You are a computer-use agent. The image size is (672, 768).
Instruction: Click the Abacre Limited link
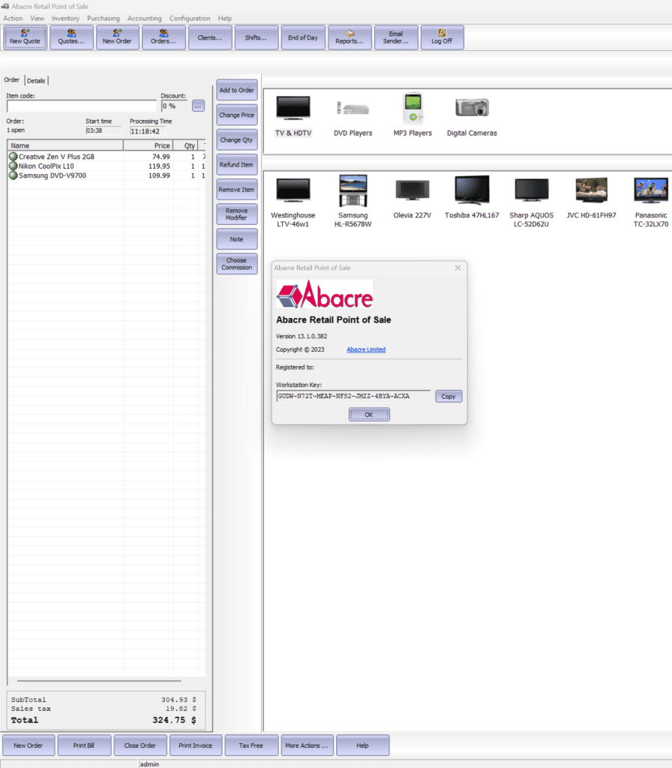point(366,349)
